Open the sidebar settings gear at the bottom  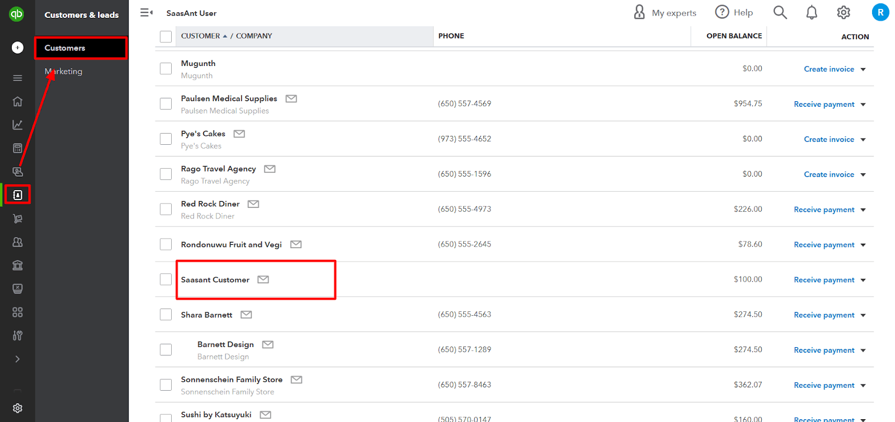17,408
